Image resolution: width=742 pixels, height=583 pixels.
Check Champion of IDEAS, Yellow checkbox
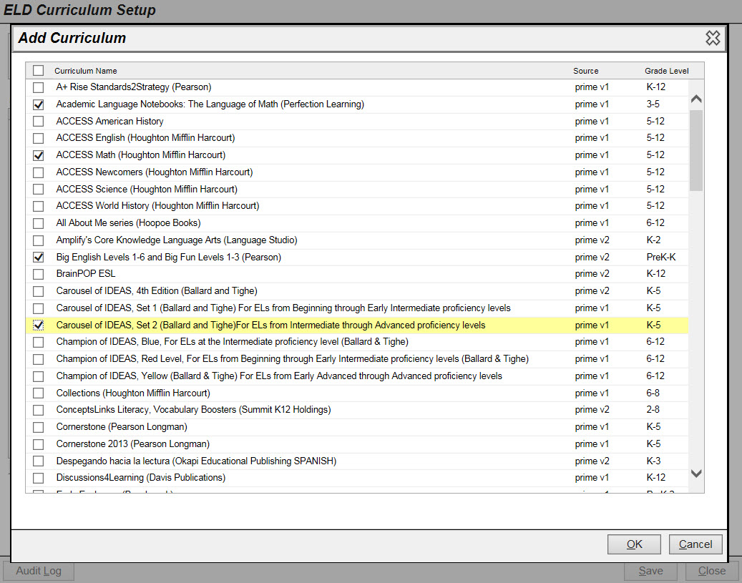tap(39, 376)
